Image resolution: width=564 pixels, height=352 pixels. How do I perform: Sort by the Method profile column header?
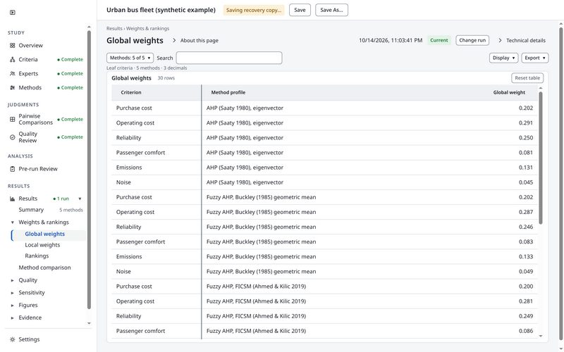click(x=228, y=93)
